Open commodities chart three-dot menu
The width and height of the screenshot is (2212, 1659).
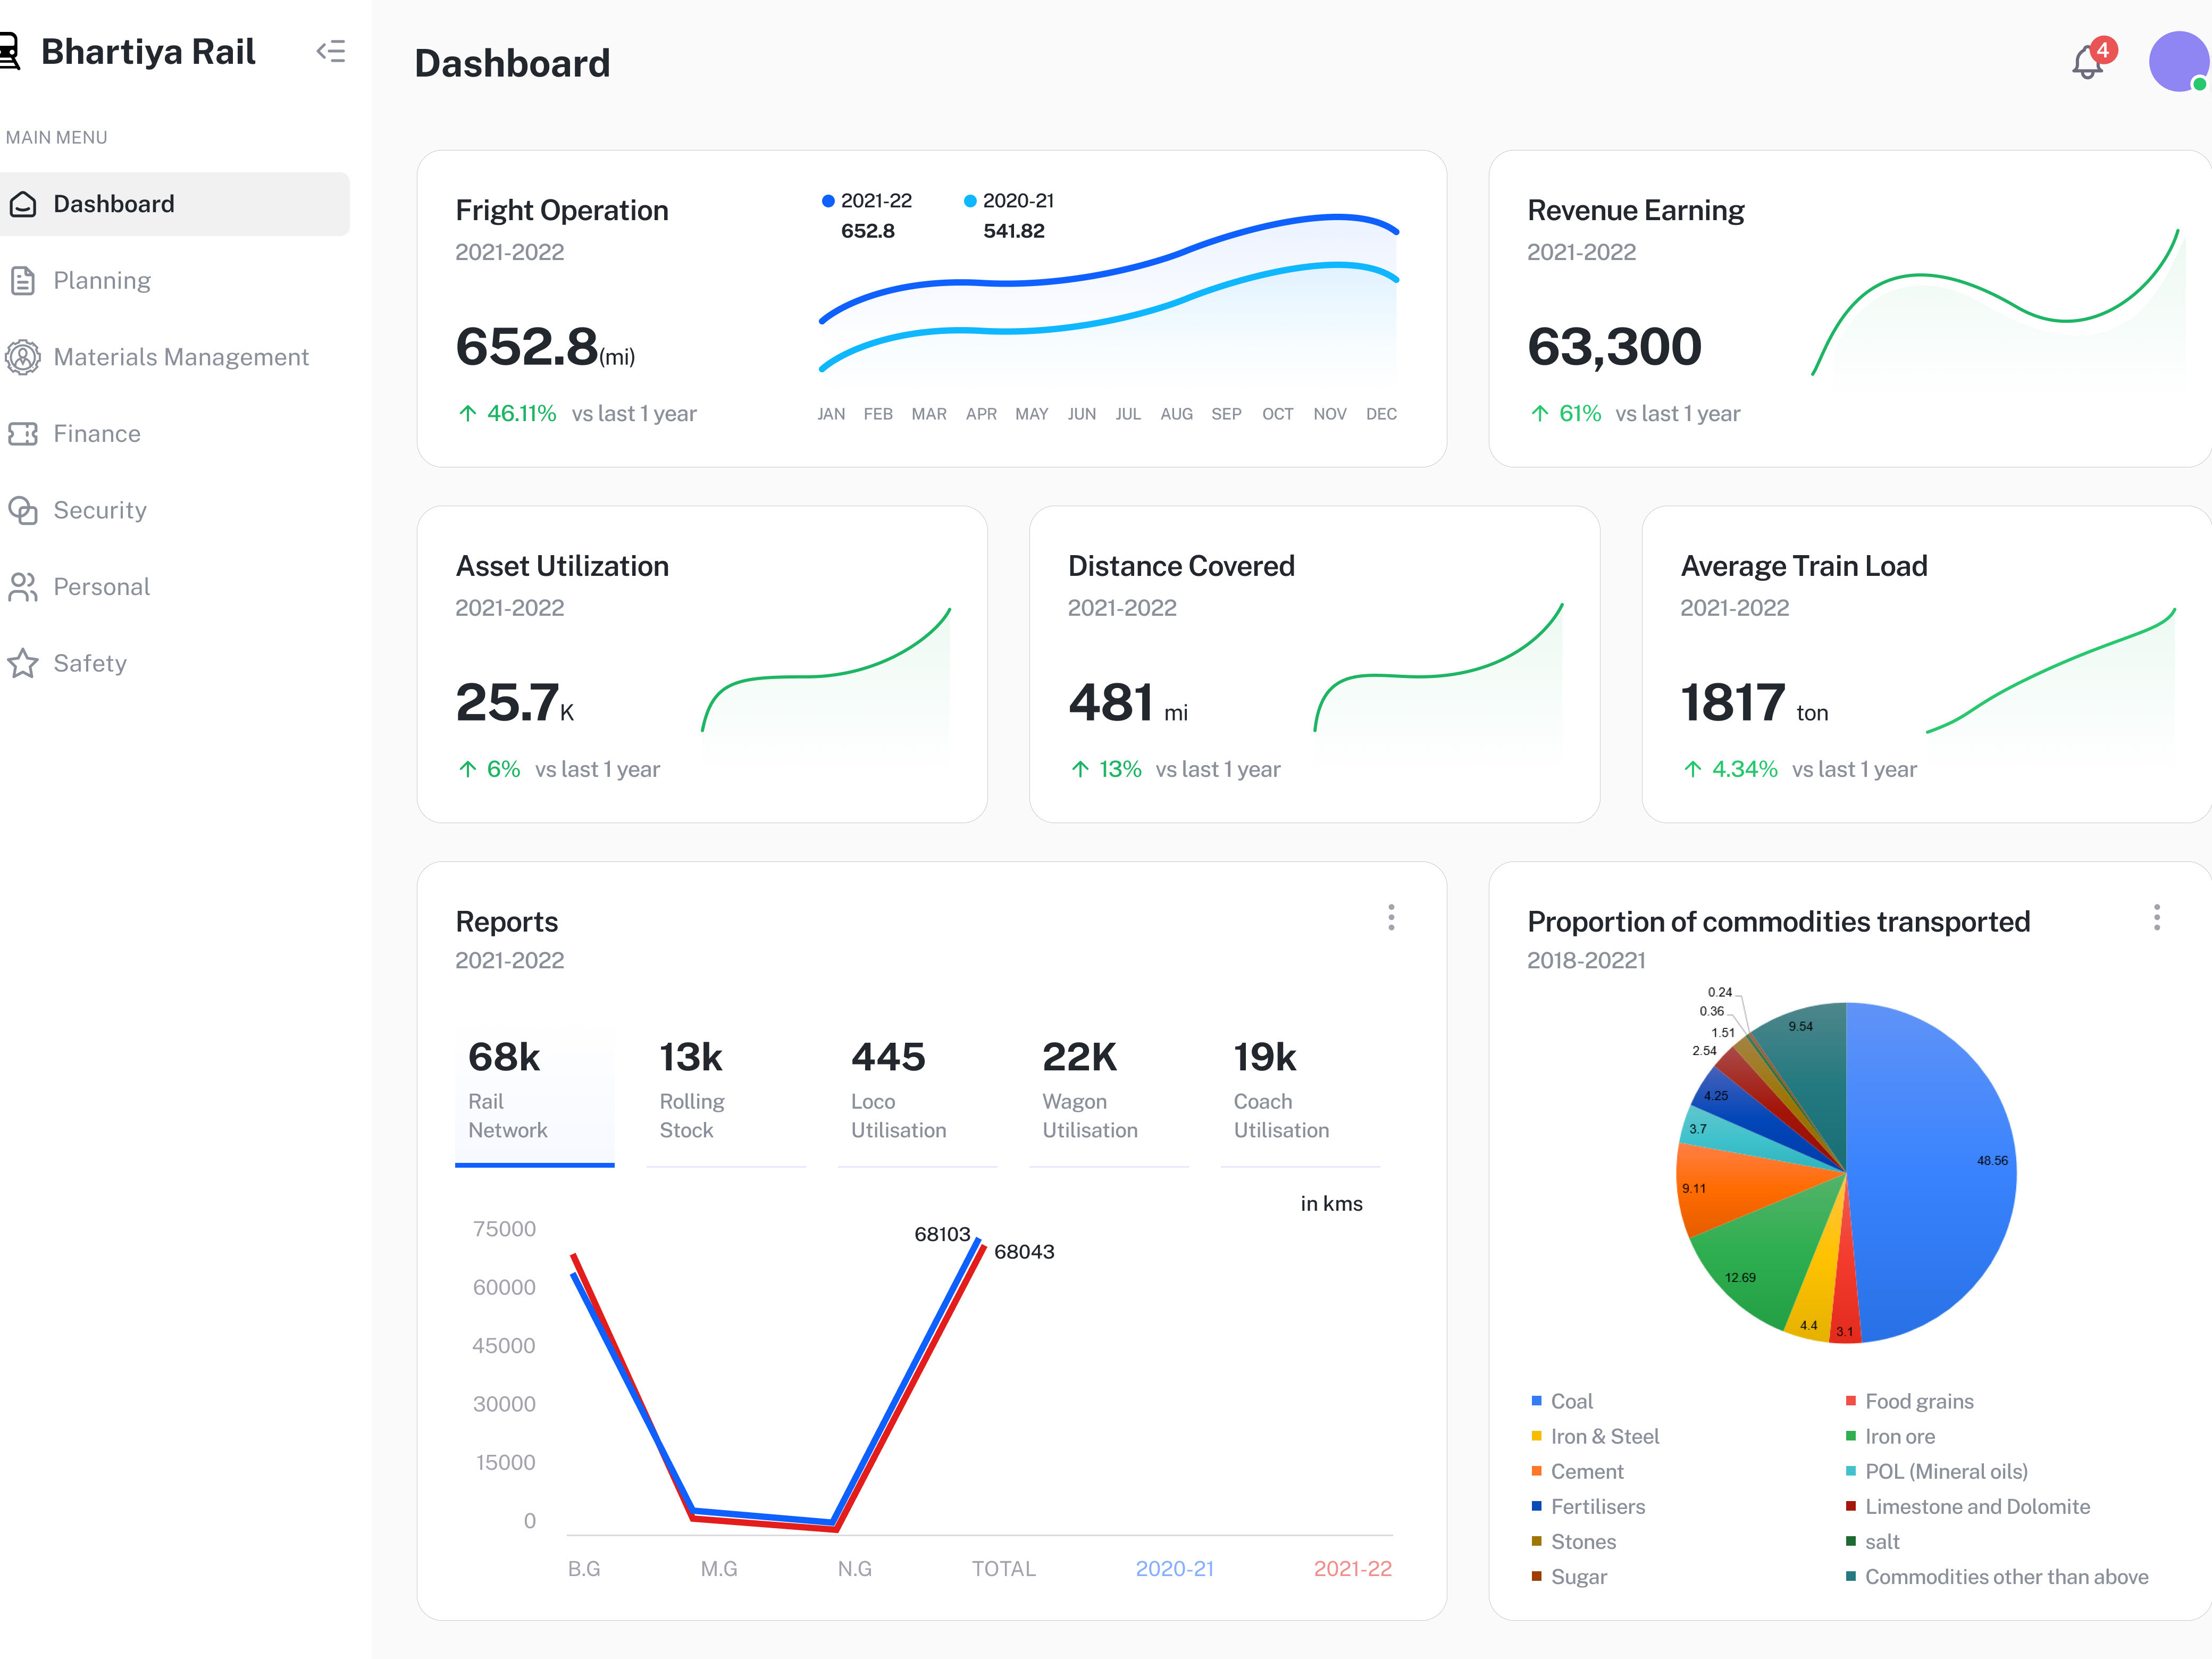coord(2156,917)
